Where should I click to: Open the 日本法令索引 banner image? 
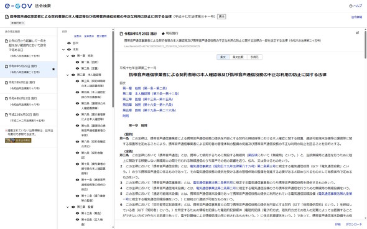18,140
